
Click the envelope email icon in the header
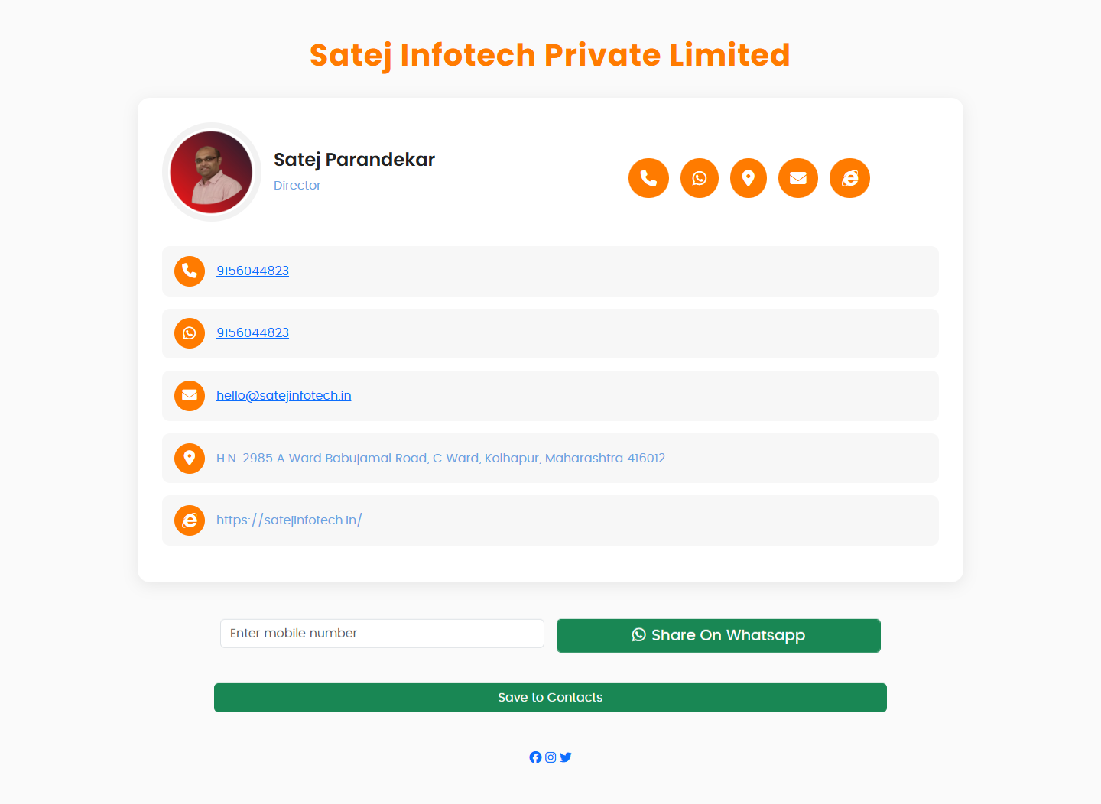tap(798, 178)
